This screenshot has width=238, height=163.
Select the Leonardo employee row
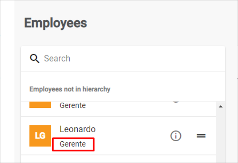118,136
